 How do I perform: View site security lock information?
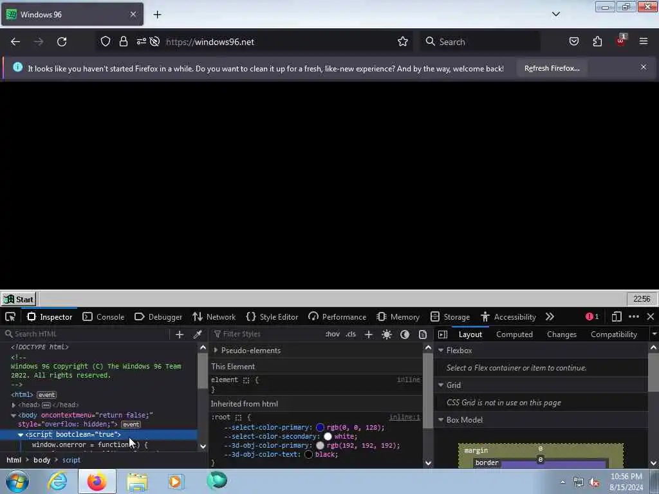coord(123,42)
